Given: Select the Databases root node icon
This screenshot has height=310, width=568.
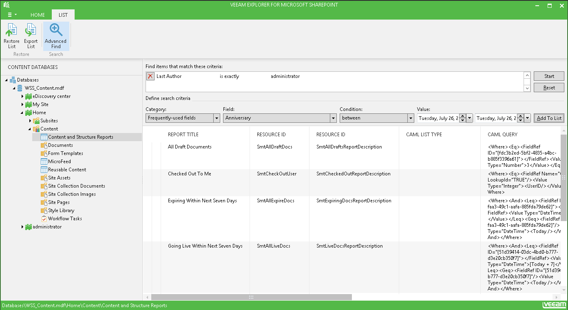Looking at the screenshot, I should [x=13, y=80].
